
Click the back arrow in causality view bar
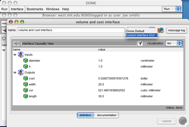coord(16,43)
